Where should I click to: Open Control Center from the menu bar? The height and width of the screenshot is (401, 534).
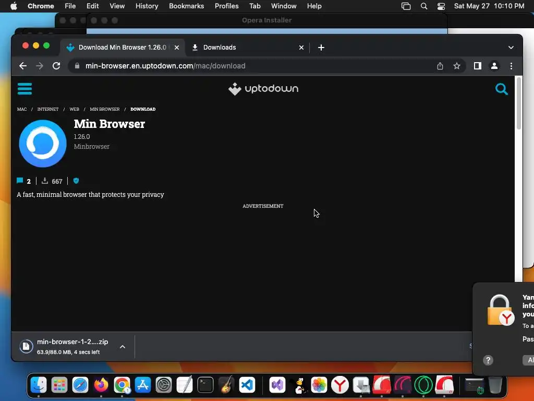[x=441, y=6]
